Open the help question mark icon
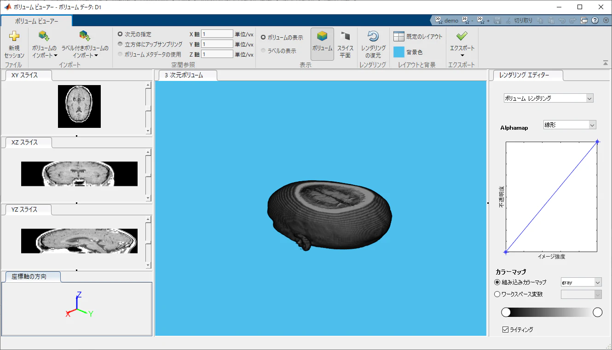The image size is (612, 350). (595, 20)
